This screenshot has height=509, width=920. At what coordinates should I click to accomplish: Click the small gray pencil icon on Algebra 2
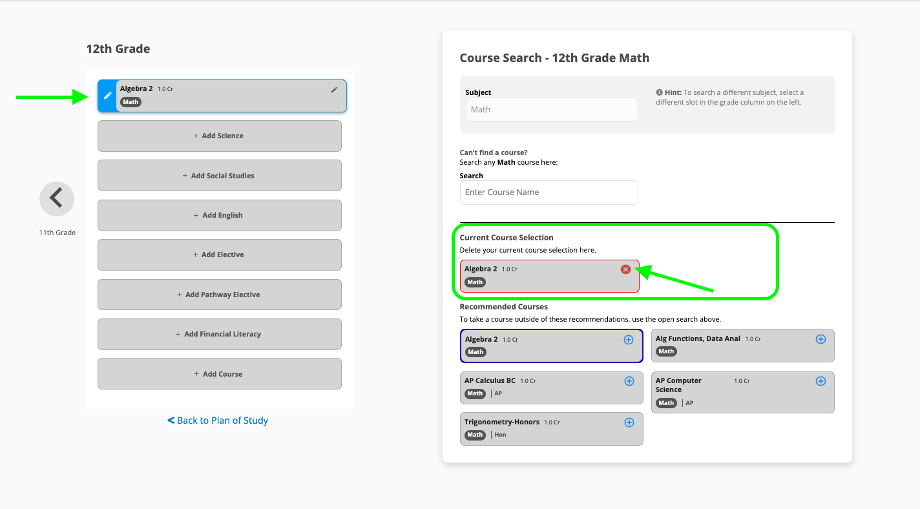coord(334,90)
